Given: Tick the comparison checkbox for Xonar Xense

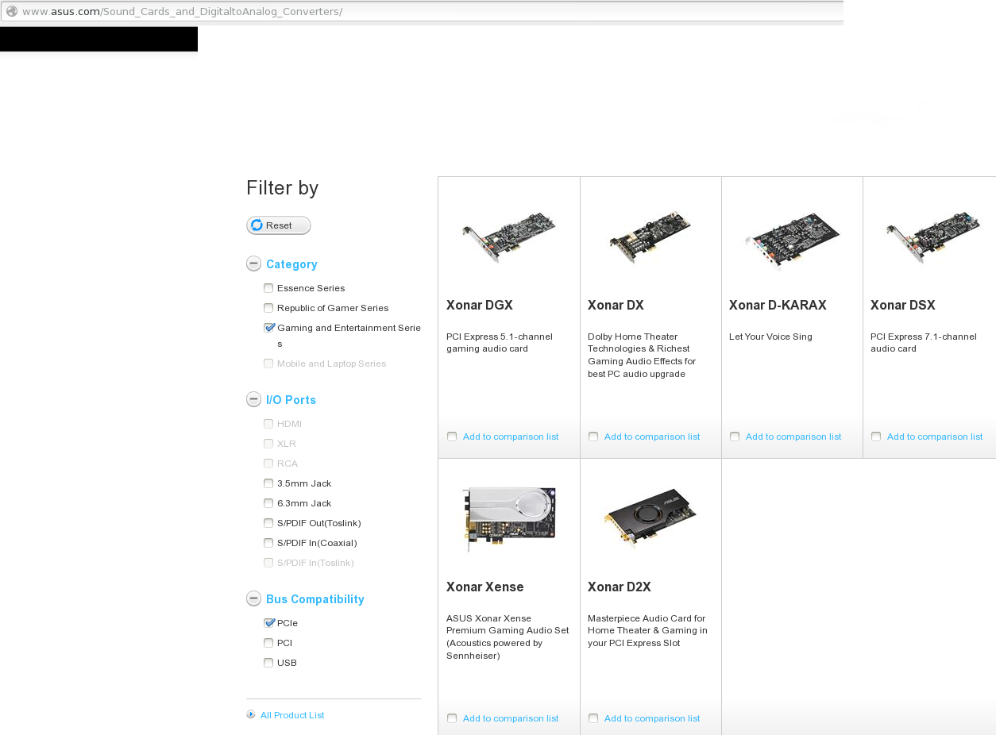Looking at the screenshot, I should [452, 718].
